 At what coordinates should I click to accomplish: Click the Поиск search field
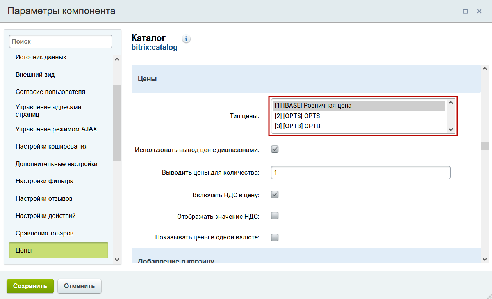[60, 41]
